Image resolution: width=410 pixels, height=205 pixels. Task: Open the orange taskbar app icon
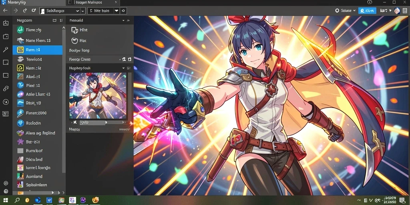coord(95,200)
